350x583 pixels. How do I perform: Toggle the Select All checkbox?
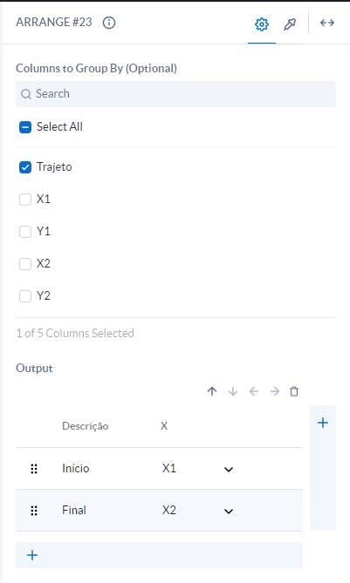point(25,127)
